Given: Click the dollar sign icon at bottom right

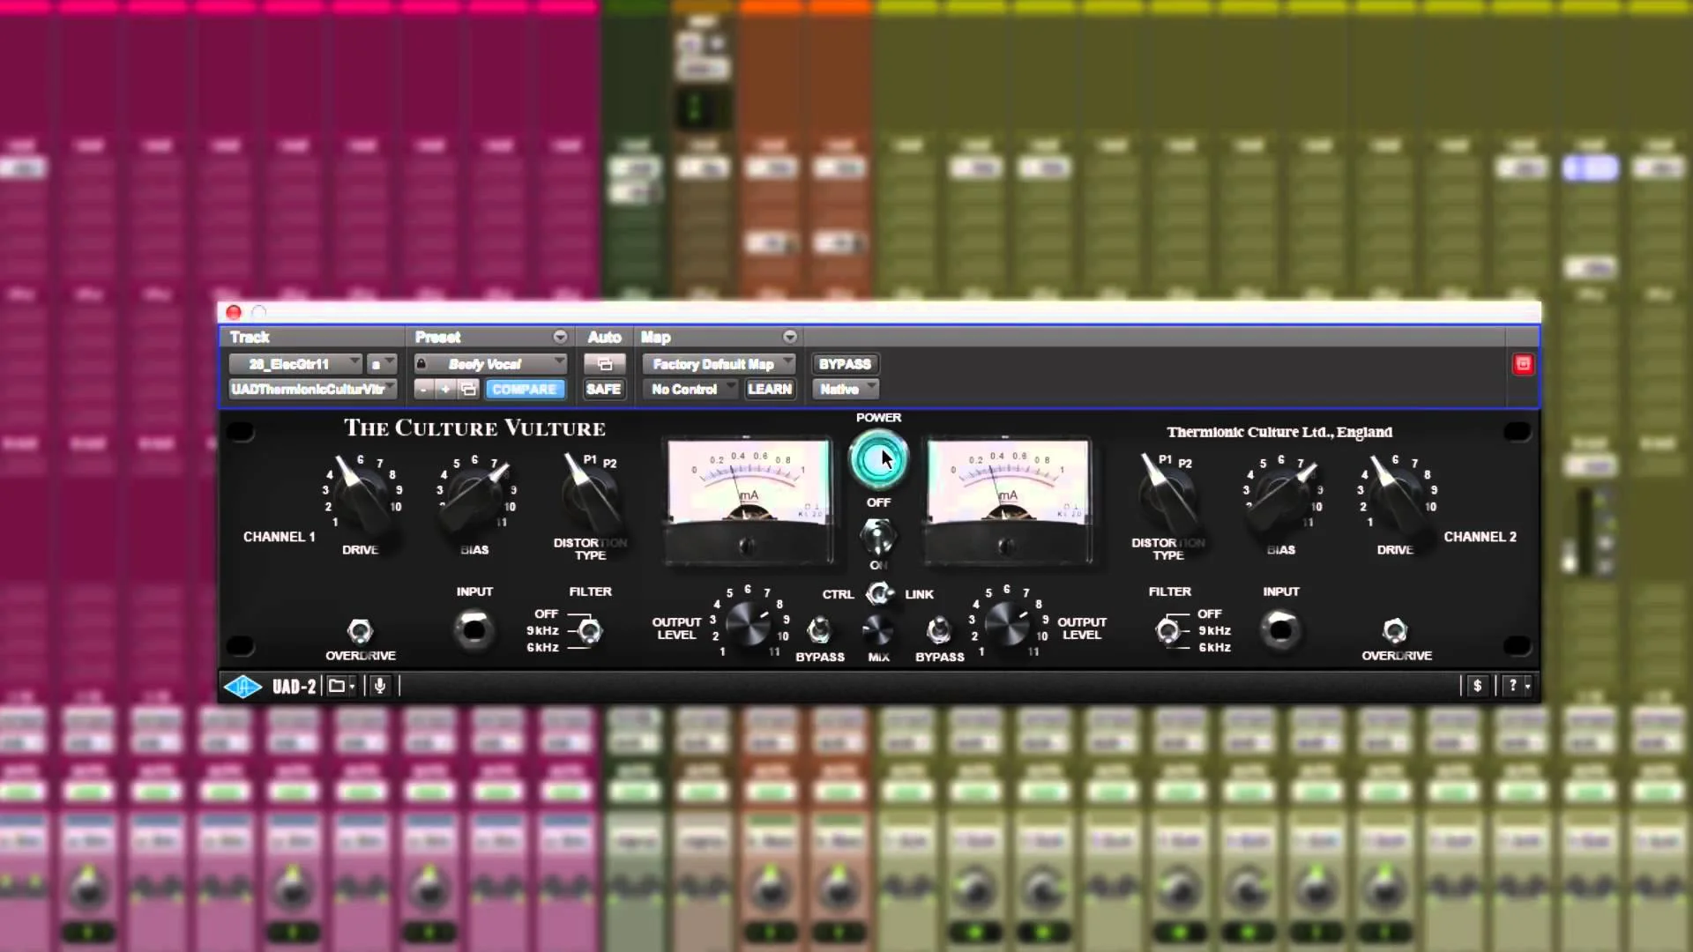Looking at the screenshot, I should (1478, 686).
